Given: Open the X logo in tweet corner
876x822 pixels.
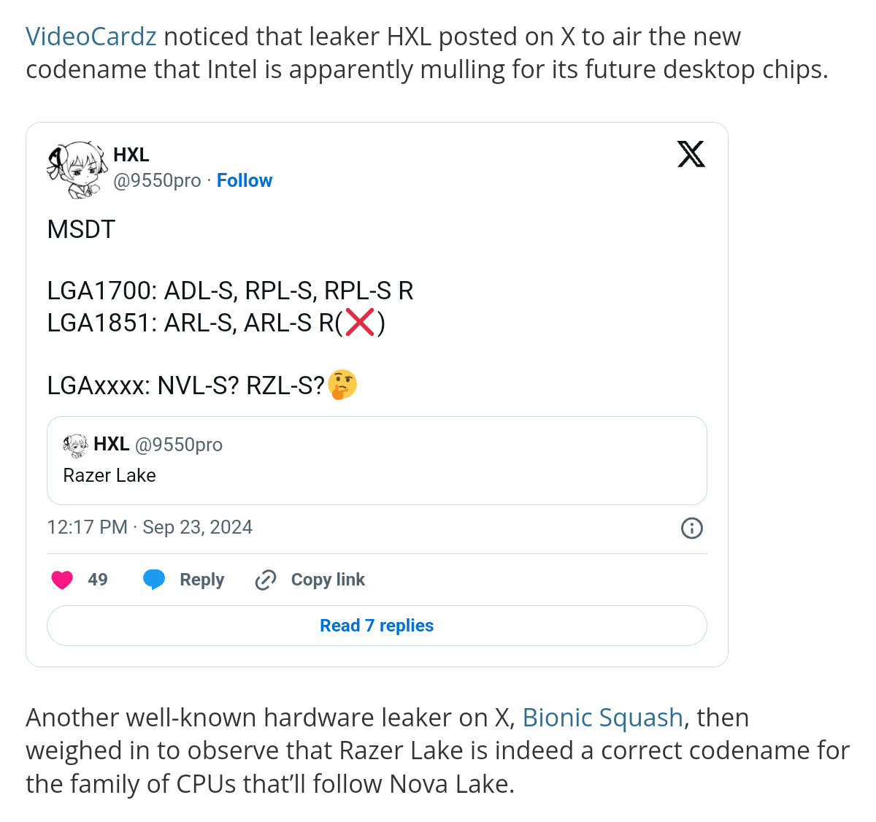Looking at the screenshot, I should coord(691,154).
